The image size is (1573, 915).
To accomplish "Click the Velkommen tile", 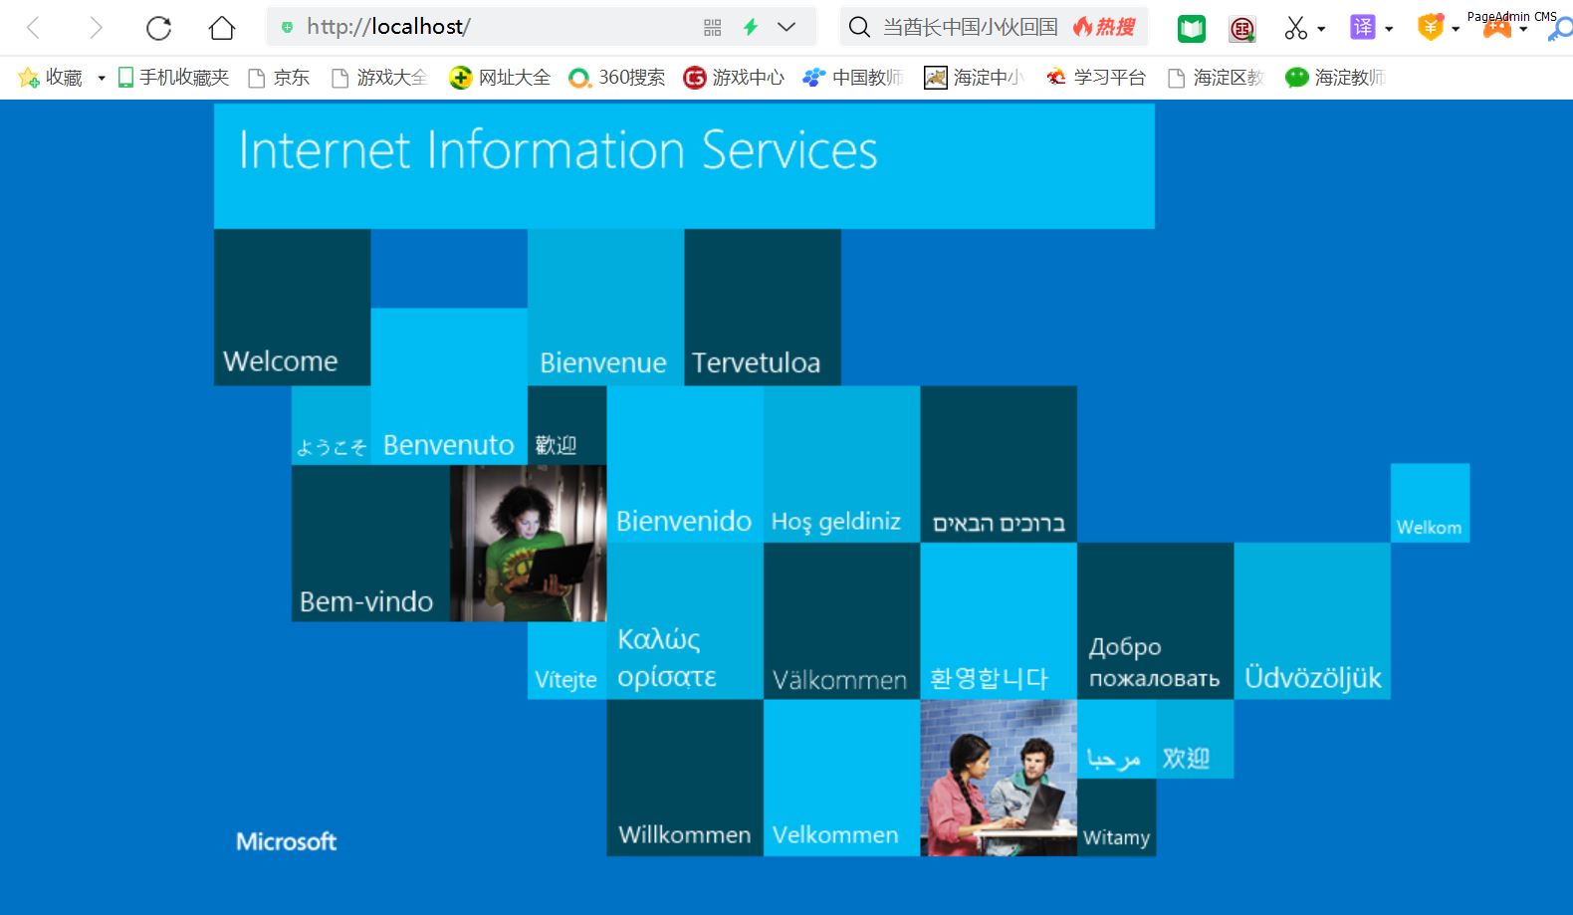I will [x=841, y=778].
